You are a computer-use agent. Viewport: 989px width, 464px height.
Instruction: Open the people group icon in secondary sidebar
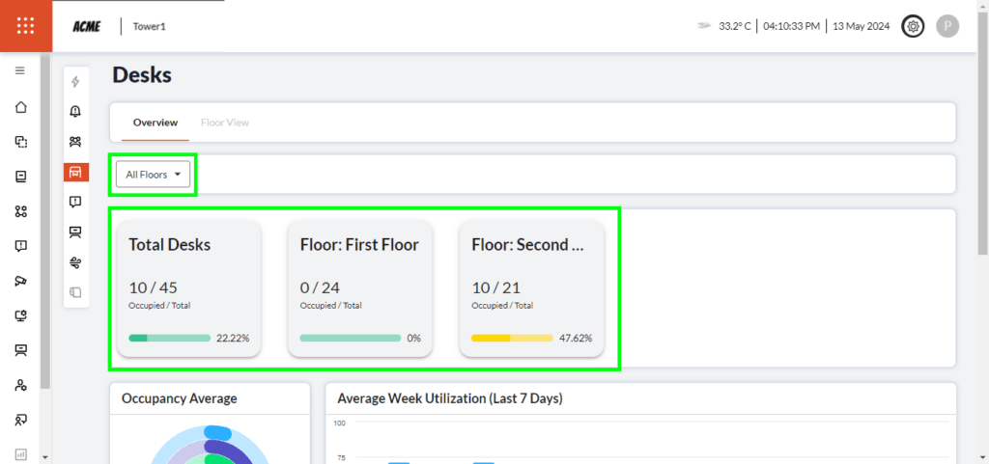[x=75, y=142]
